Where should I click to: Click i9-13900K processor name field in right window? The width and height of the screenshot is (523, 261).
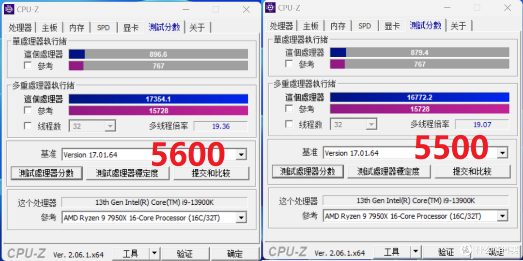(x=416, y=200)
